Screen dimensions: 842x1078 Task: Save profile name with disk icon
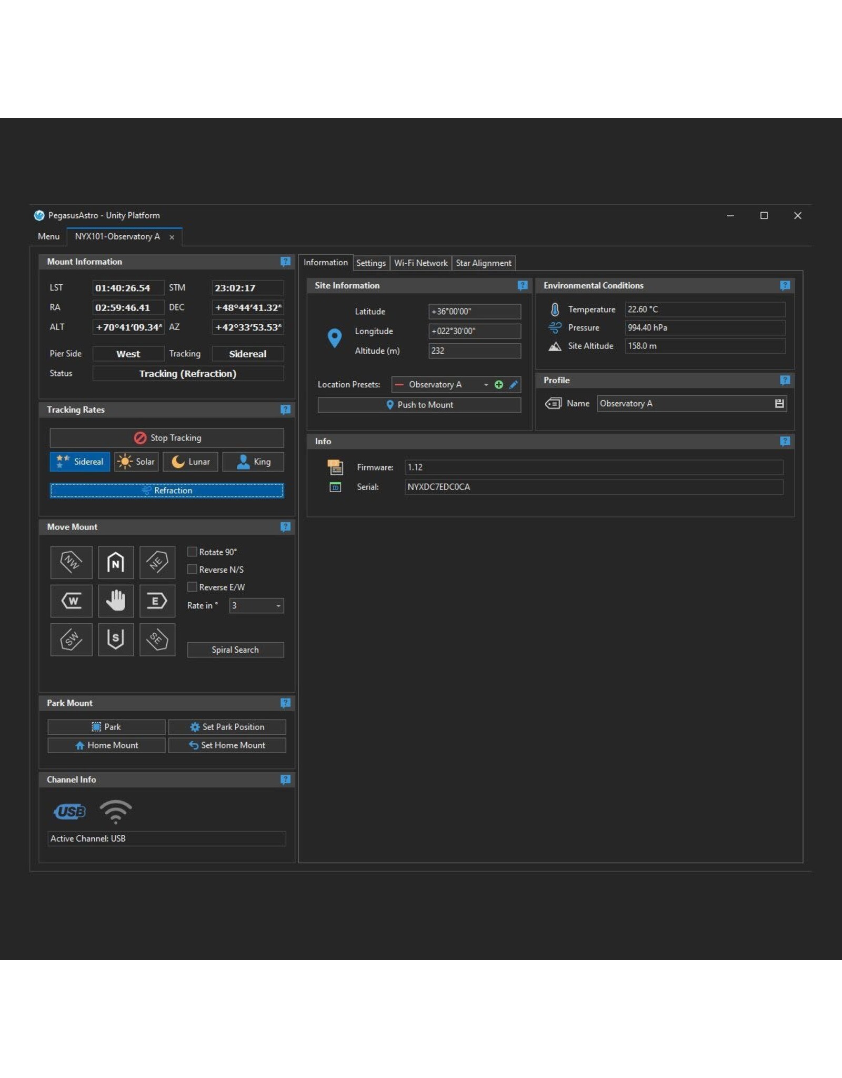[x=779, y=404]
